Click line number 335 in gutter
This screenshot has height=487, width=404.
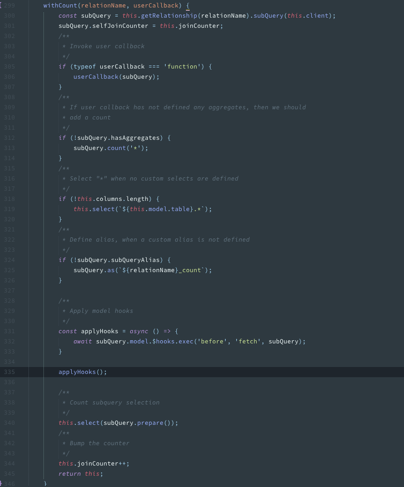(x=9, y=372)
